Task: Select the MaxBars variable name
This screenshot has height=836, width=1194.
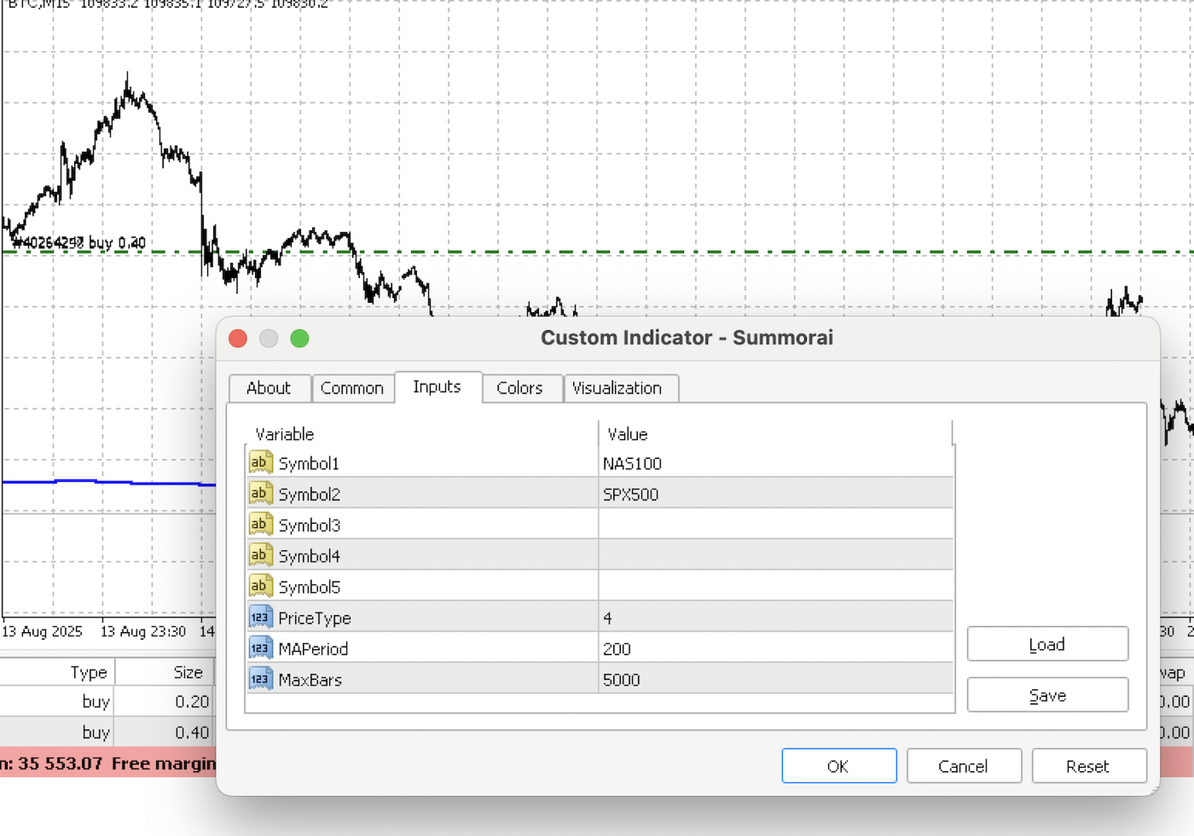Action: click(x=310, y=680)
